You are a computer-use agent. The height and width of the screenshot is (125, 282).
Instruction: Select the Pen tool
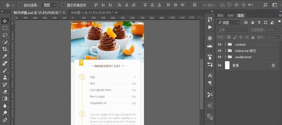pyautogui.click(x=5, y=120)
